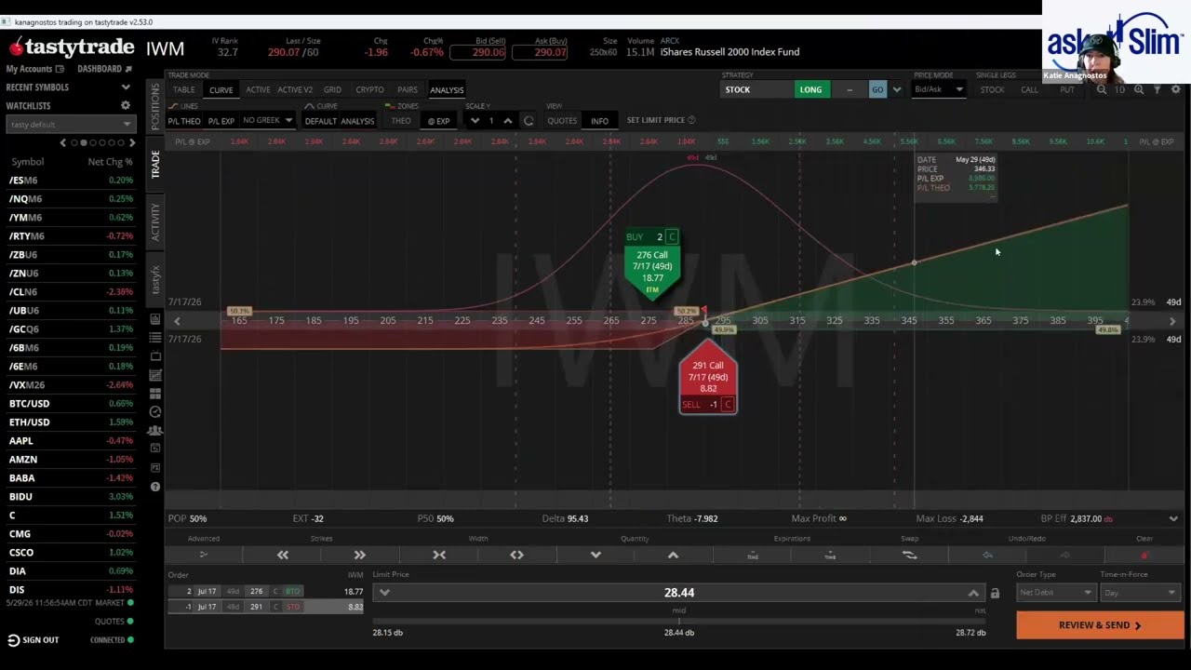Toggle the limit price lock icon

(x=995, y=593)
